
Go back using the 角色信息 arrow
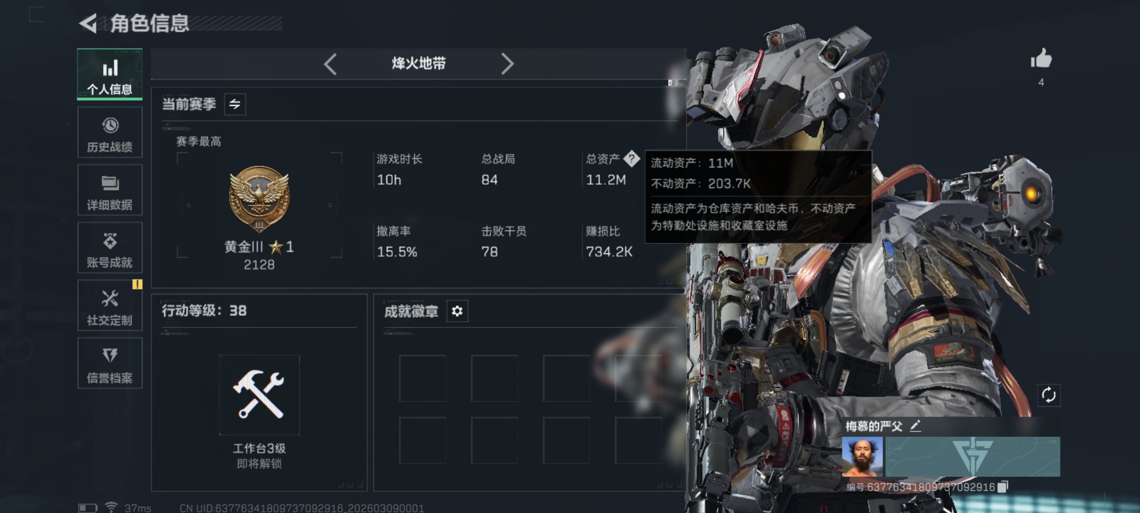point(88,23)
